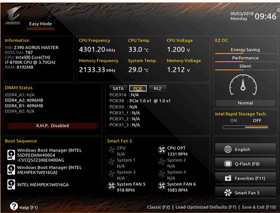Click the 09:46 clock display
Viewport: 280px width, 213px height.
265,16
